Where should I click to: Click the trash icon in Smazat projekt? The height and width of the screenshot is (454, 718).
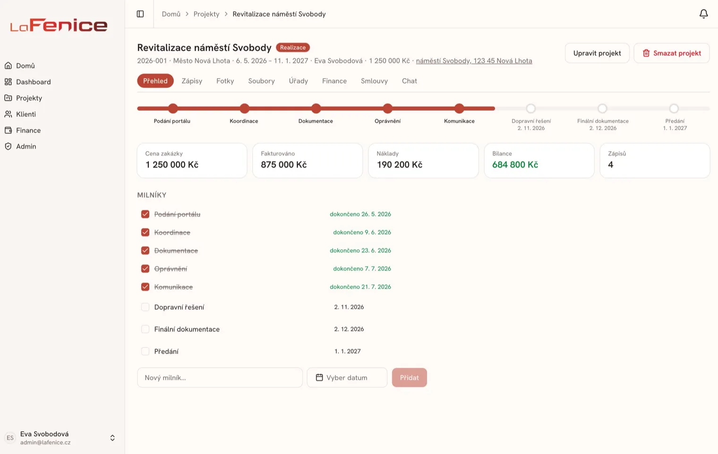(646, 53)
